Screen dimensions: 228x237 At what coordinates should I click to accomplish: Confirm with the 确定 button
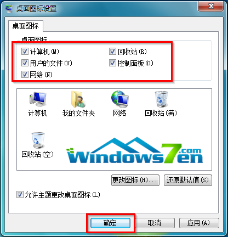point(110,223)
